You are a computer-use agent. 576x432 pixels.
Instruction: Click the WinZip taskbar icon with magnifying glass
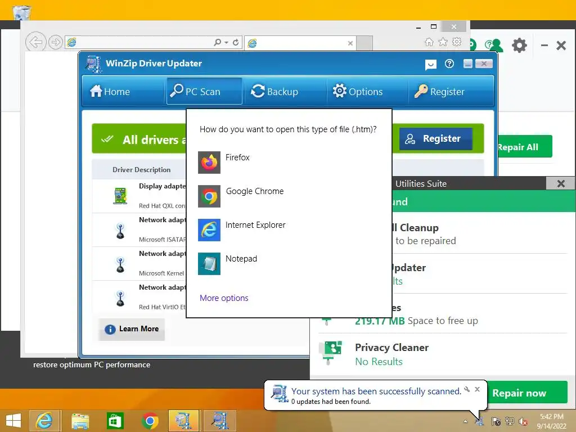pos(219,421)
